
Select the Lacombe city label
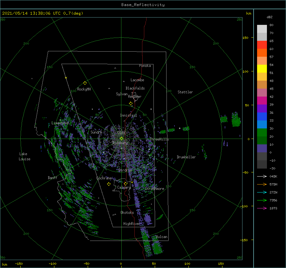[x=137, y=80]
